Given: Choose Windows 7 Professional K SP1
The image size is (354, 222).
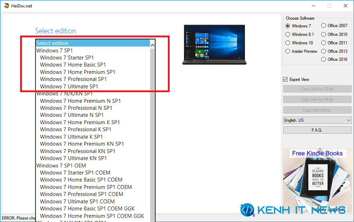Looking at the screenshot, I should [x=76, y=129].
